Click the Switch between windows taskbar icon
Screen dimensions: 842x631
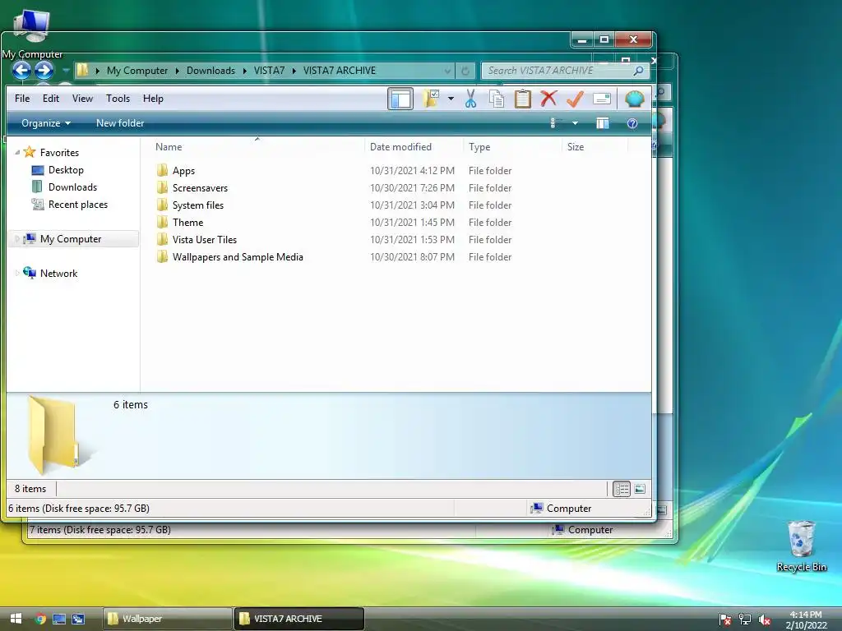(x=78, y=619)
